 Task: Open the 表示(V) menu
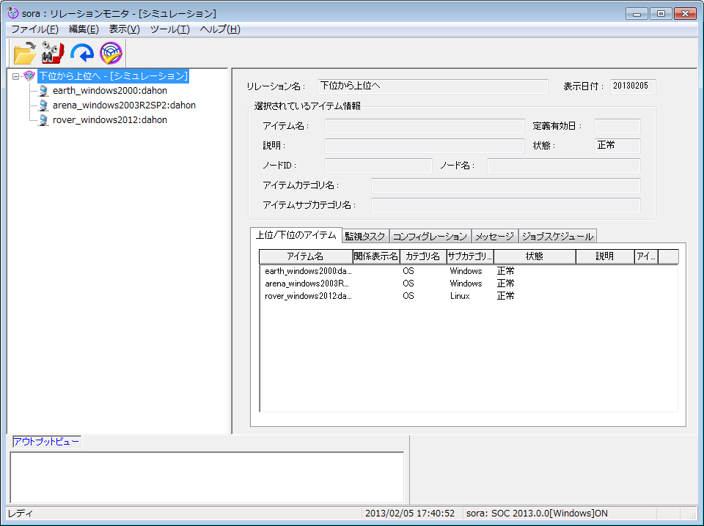[125, 29]
